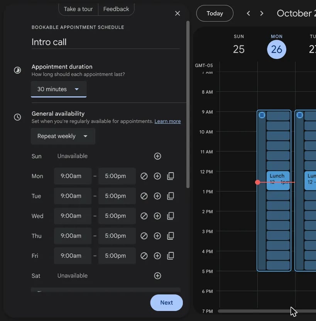Copy Thursday's hours to other days

(x=171, y=236)
